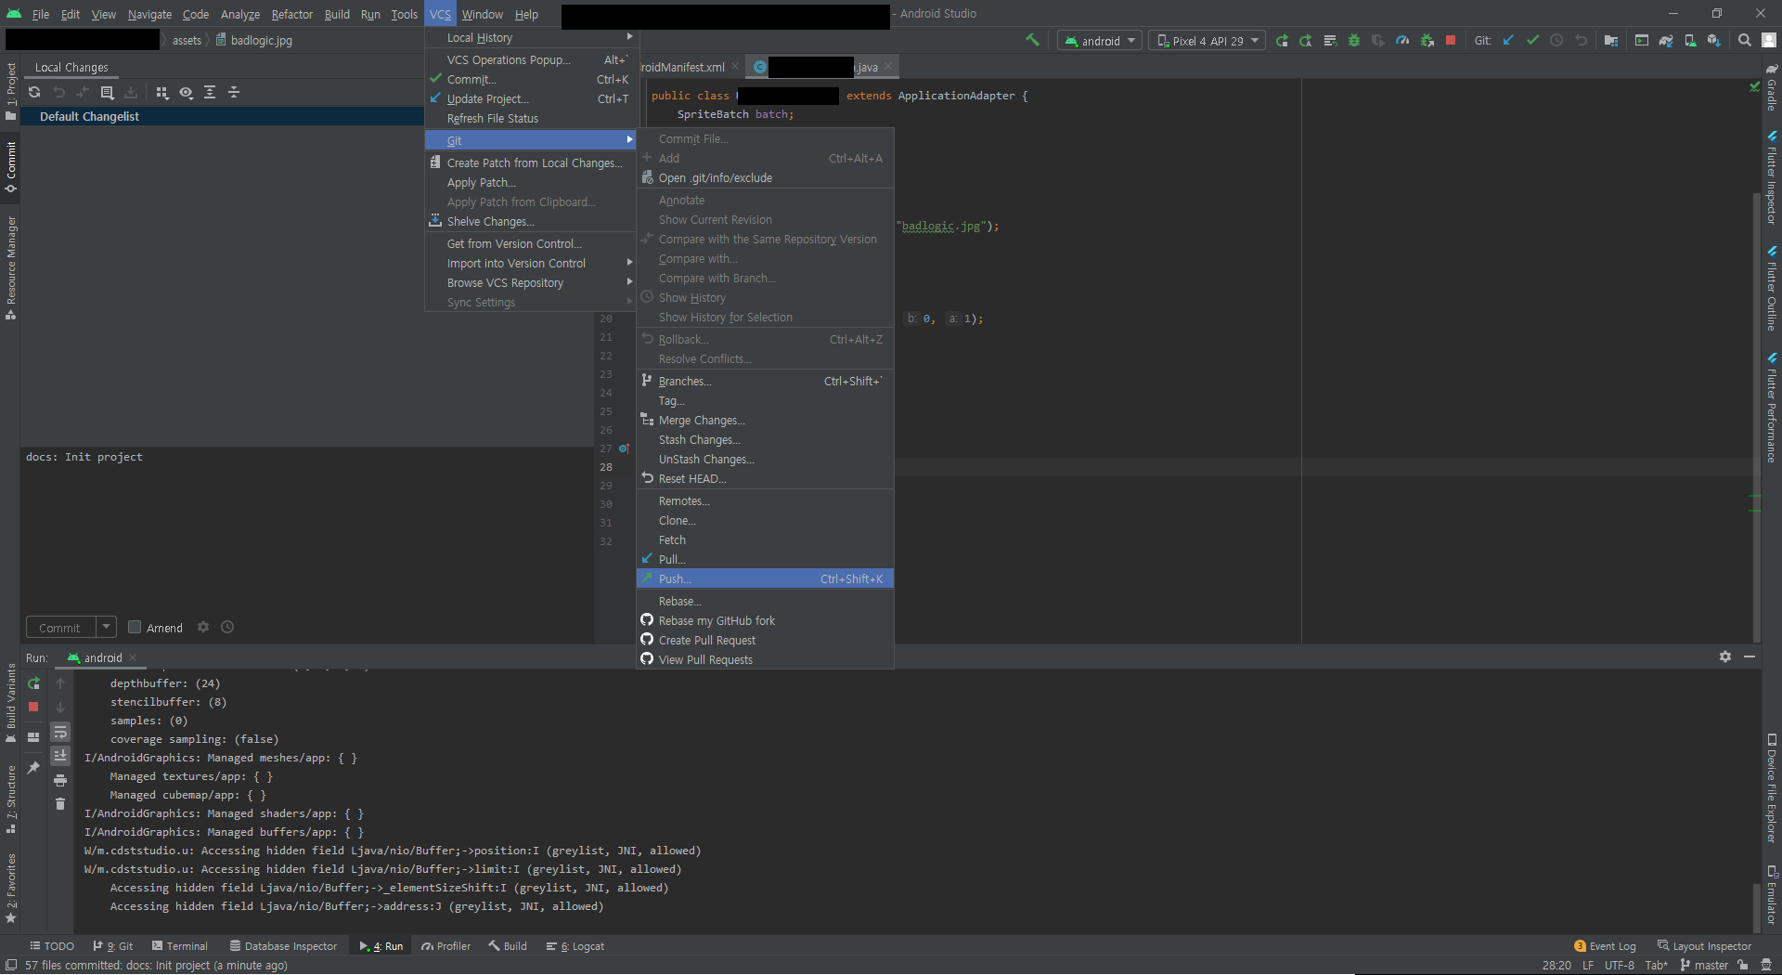Open the View Options eye icon dropdown

tap(186, 92)
